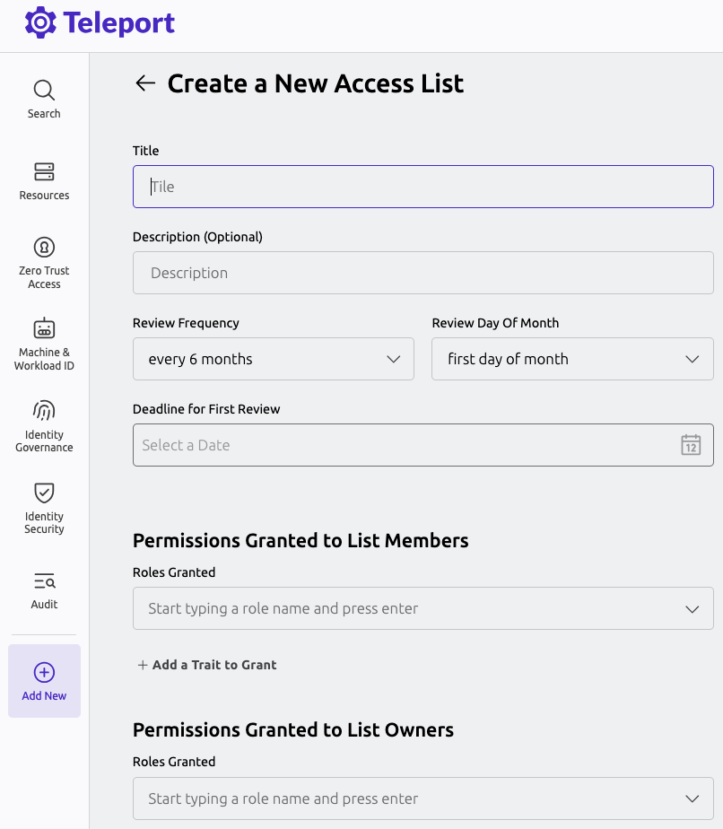
Task: Click the Teleport logo
Action: (x=99, y=22)
